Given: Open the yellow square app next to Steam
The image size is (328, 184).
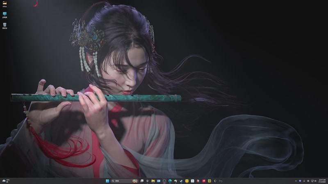Looking at the screenshot, I should click(x=187, y=181).
